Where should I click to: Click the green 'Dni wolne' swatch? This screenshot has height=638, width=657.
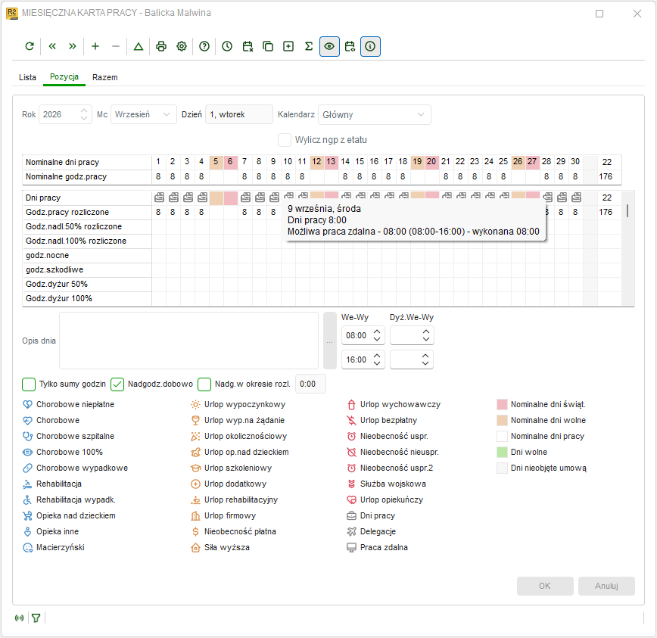pyautogui.click(x=502, y=452)
